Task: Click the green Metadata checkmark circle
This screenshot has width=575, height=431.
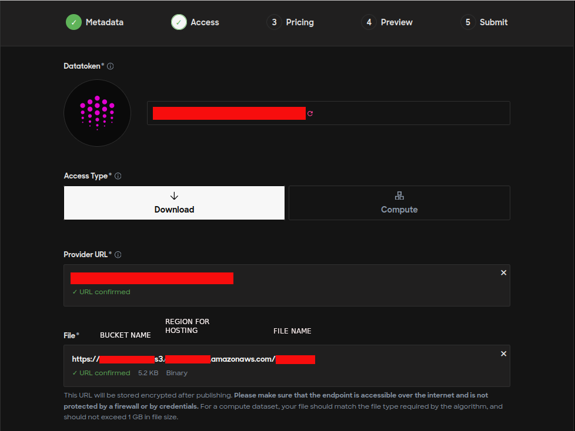Action: pyautogui.click(x=73, y=22)
